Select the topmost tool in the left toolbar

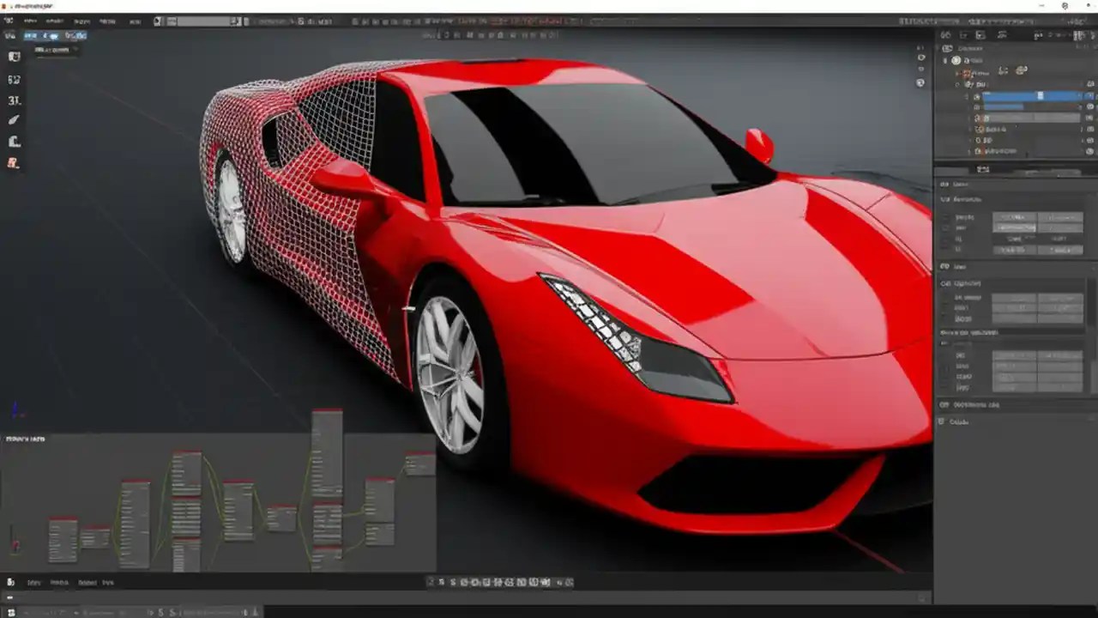click(14, 56)
